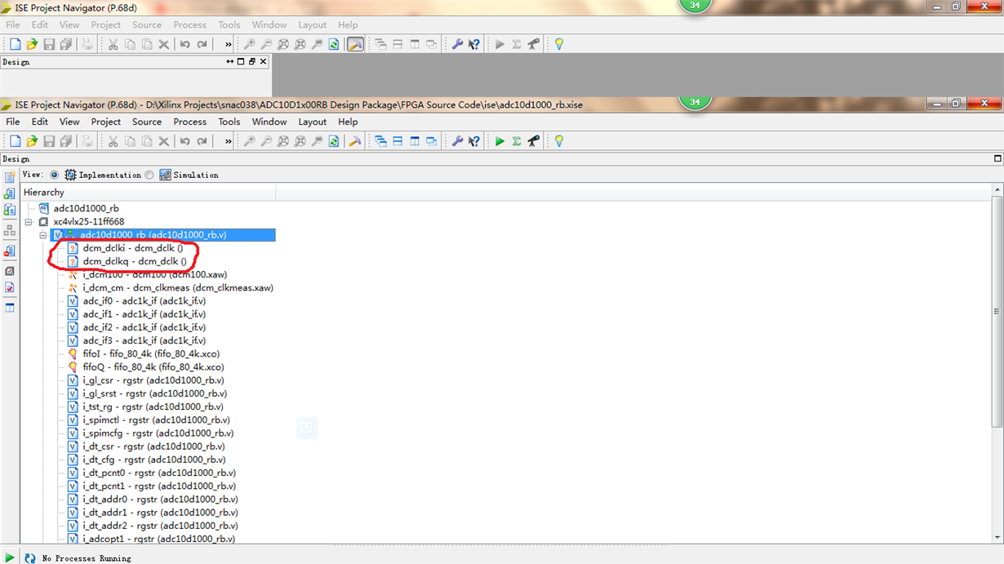The image size is (1004, 564).
Task: Click the Hierarchy column header
Action: click(149, 192)
